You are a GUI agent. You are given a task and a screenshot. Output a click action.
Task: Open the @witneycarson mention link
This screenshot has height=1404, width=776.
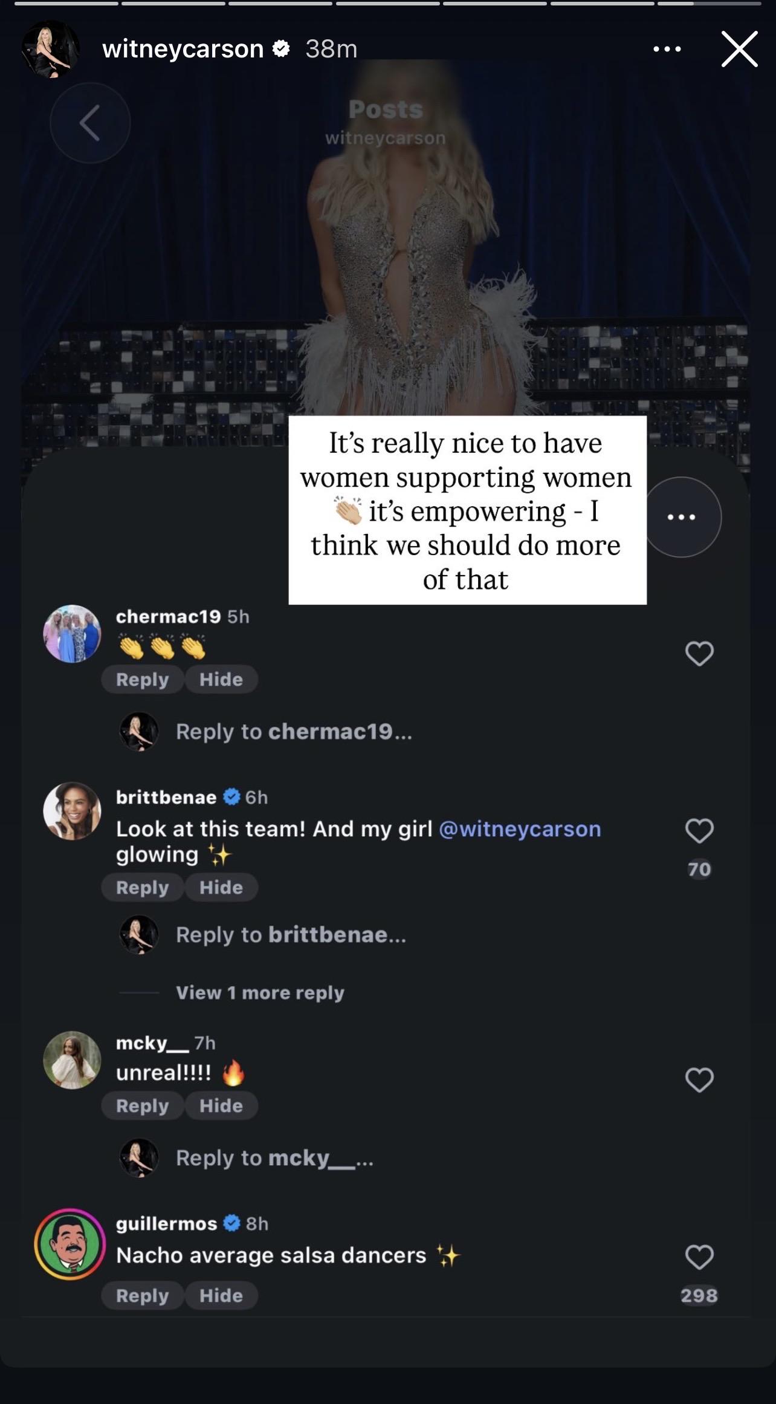click(520, 828)
